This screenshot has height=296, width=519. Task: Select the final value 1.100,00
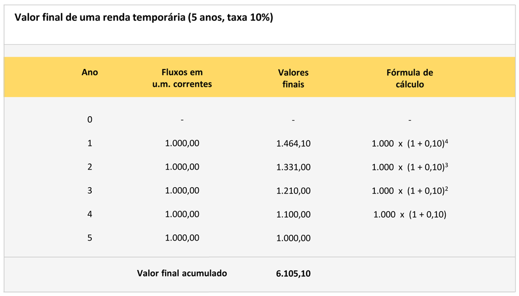pyautogui.click(x=293, y=215)
